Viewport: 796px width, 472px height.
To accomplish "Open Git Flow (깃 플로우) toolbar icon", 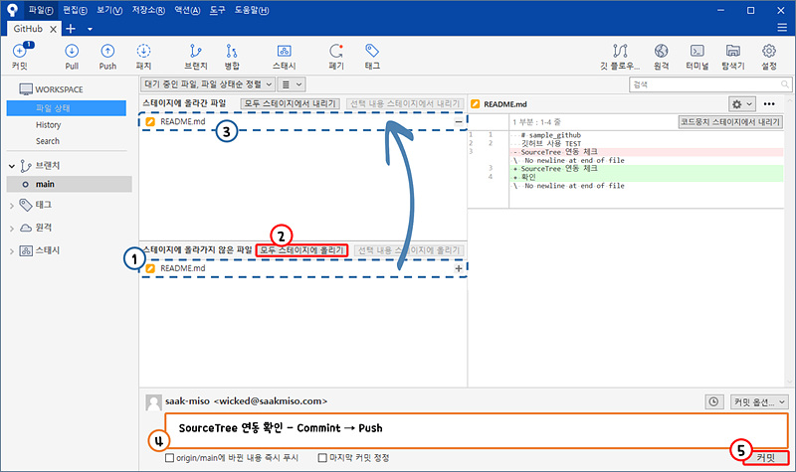I will pos(620,57).
